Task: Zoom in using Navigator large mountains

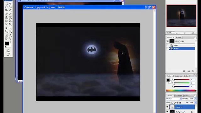Action: pyautogui.click(x=193, y=33)
